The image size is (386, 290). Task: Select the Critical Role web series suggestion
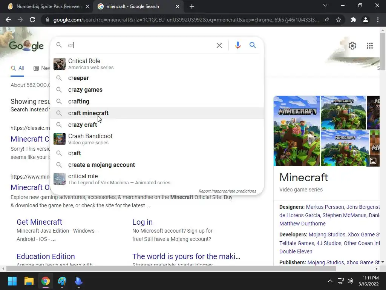[x=157, y=64]
